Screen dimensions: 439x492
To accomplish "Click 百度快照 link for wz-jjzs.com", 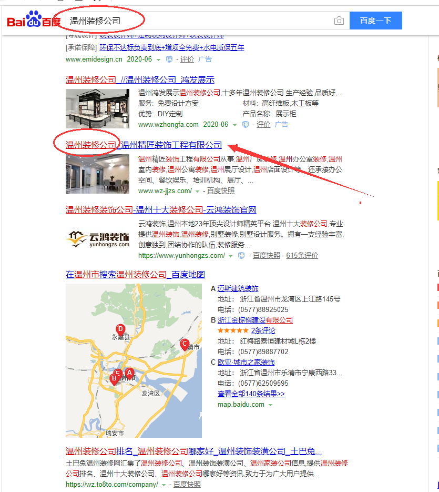I will point(221,191).
